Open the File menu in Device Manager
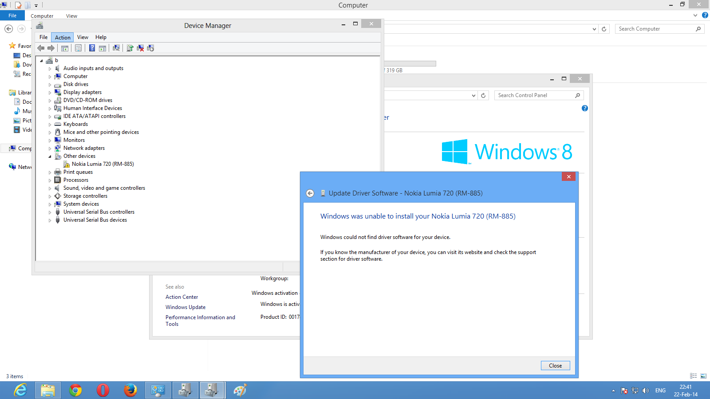The height and width of the screenshot is (399, 710). click(x=43, y=37)
